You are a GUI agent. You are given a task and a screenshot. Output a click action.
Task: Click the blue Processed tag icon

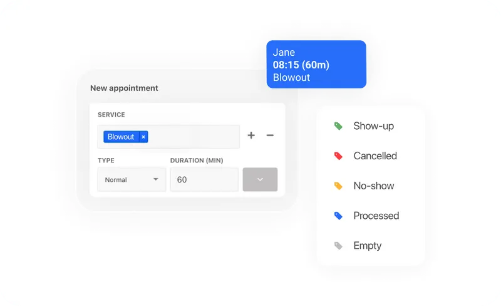[x=338, y=216]
